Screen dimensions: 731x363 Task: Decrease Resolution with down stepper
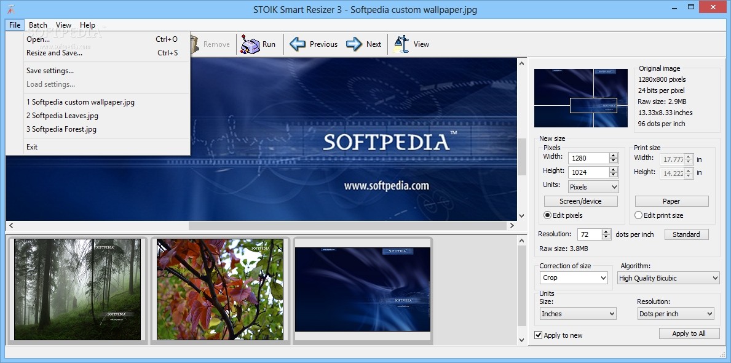606,237
